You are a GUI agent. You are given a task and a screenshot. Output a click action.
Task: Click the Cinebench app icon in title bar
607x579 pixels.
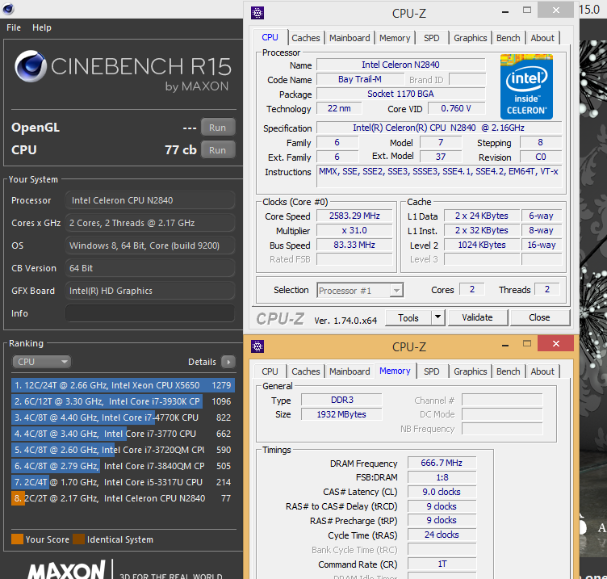click(8, 9)
